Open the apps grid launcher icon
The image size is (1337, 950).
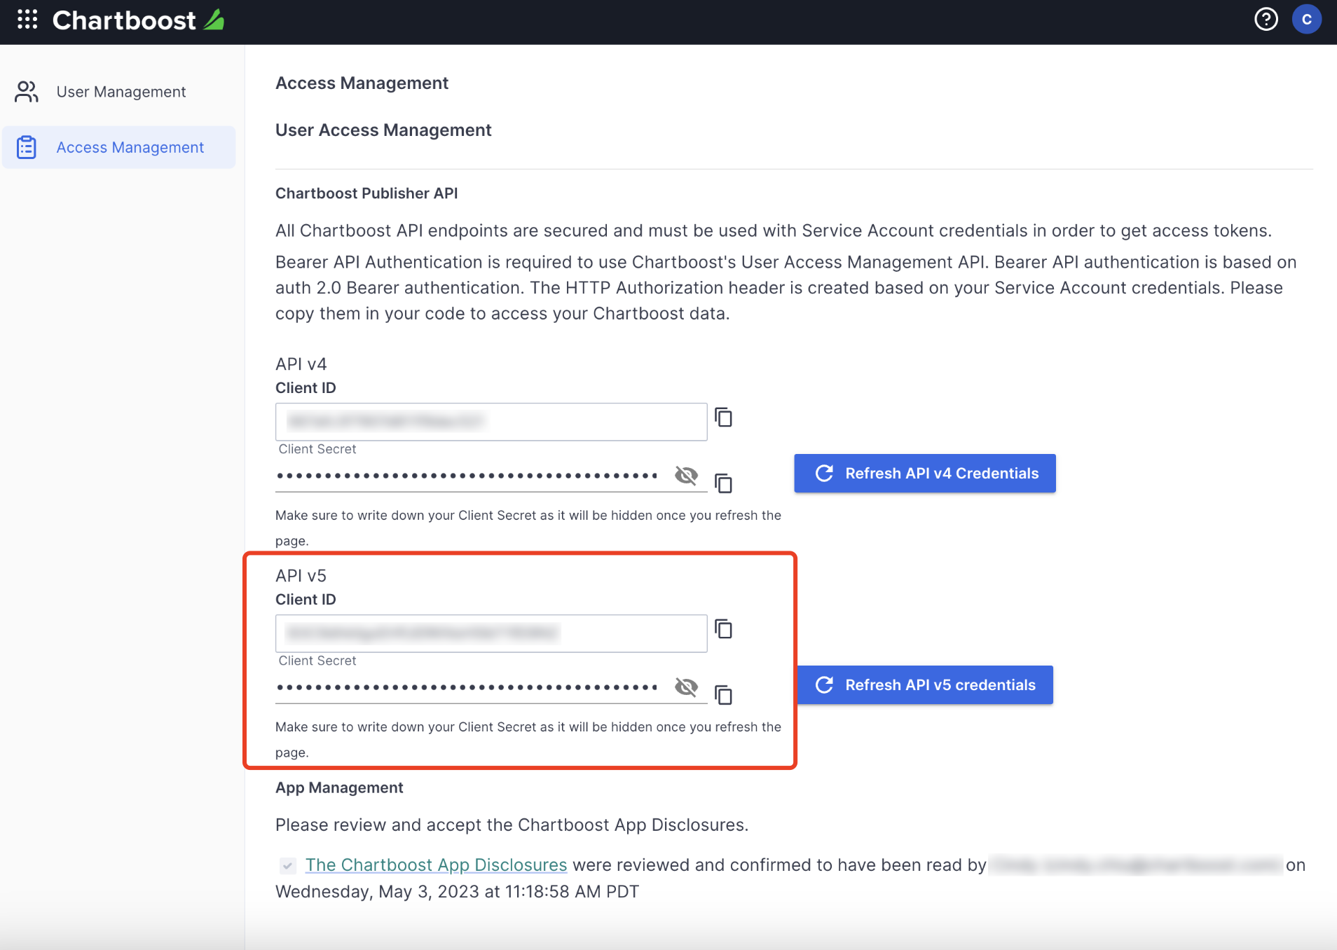pos(27,20)
